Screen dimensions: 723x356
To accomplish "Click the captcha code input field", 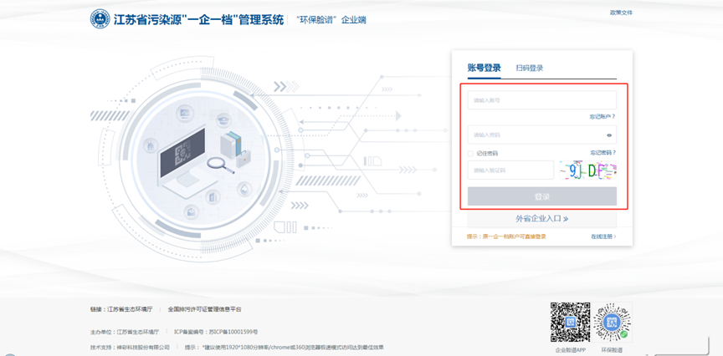I will pos(510,170).
